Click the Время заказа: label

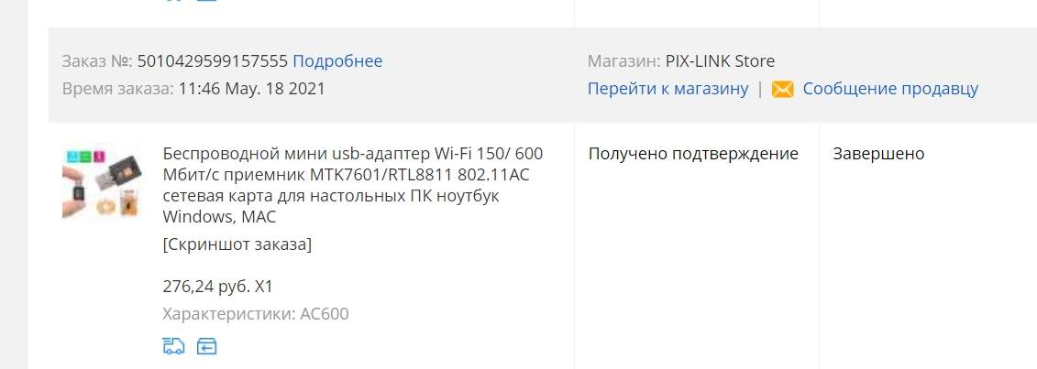click(117, 89)
